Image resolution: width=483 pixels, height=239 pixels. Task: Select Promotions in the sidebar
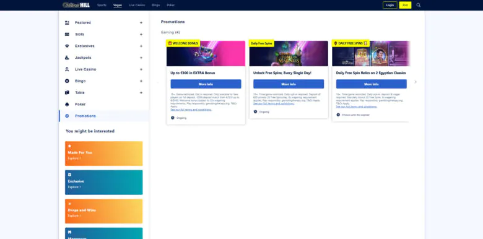[104, 116]
